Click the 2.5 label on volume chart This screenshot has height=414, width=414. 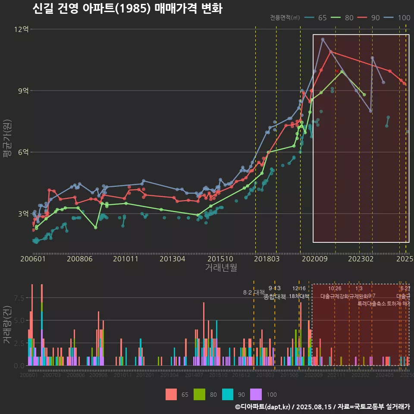point(19,343)
